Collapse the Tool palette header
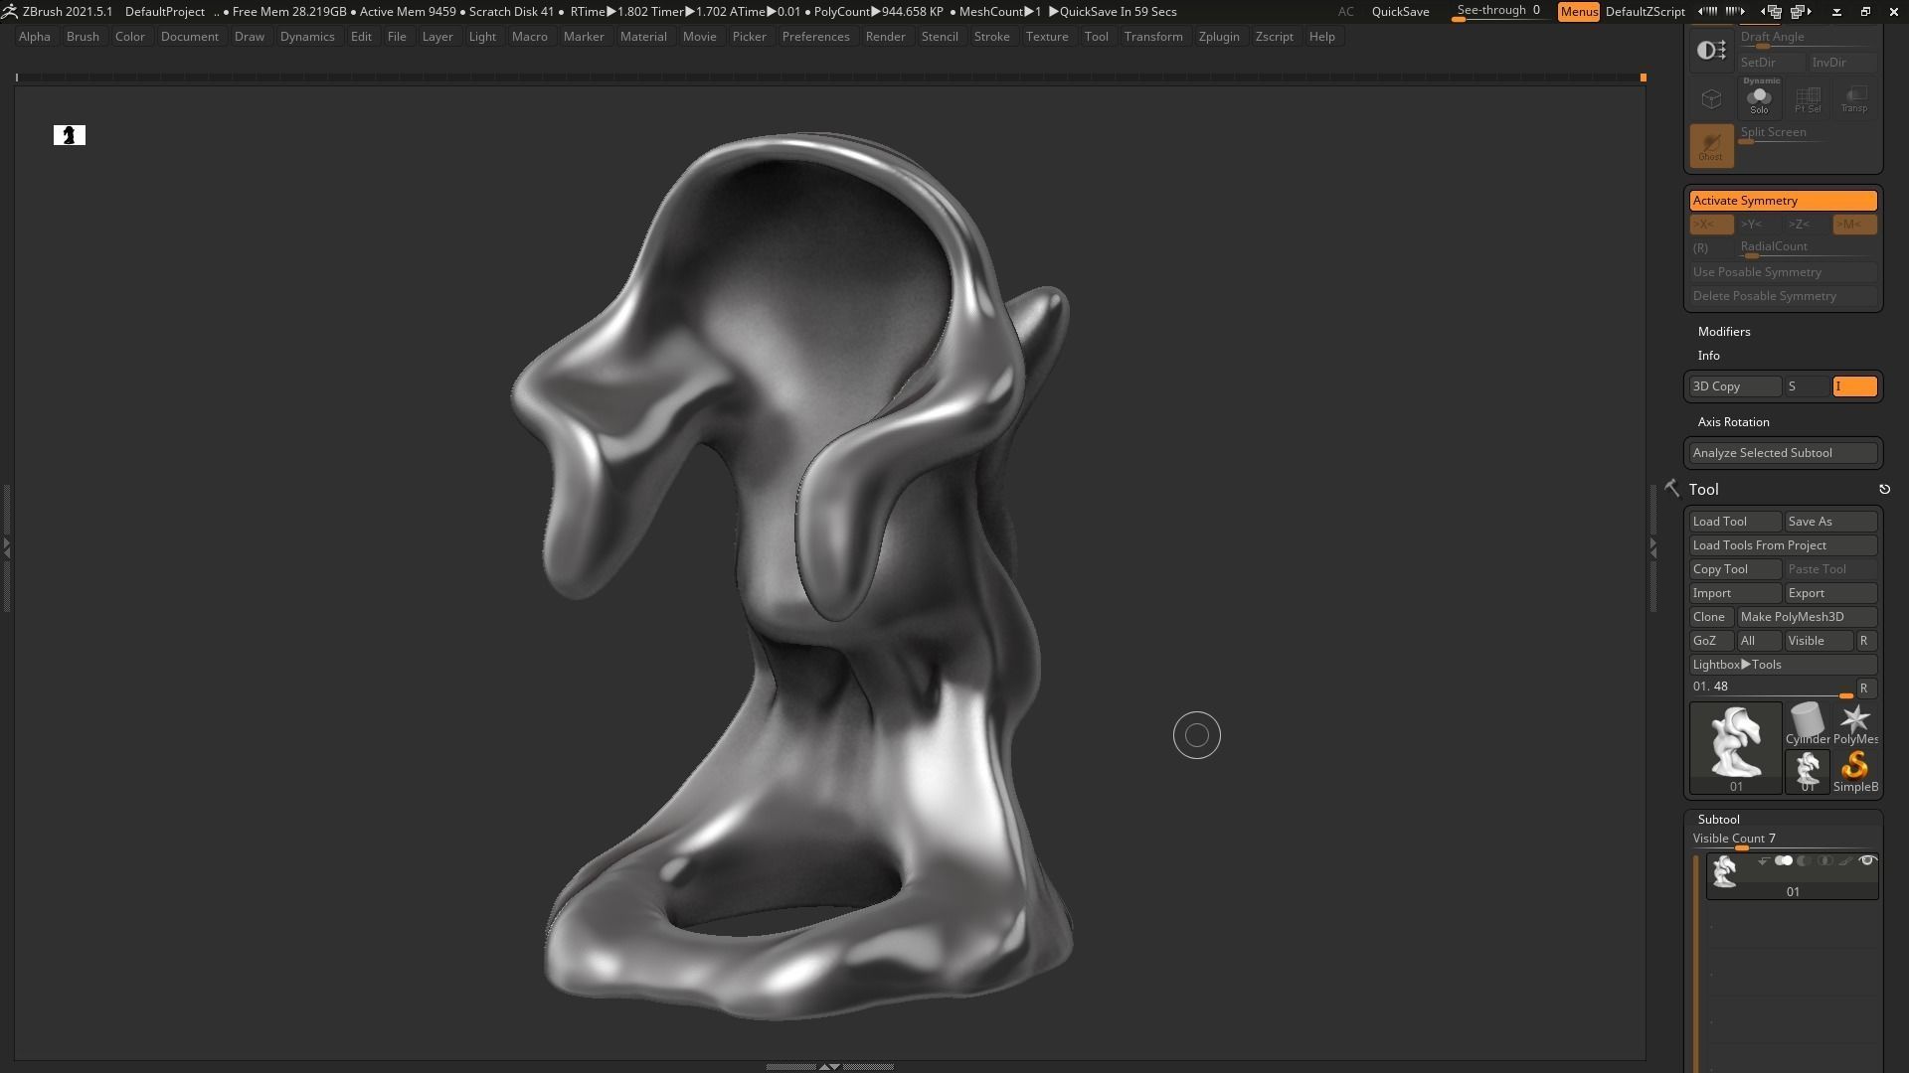Viewport: 1909px width, 1073px height. pyautogui.click(x=1703, y=489)
